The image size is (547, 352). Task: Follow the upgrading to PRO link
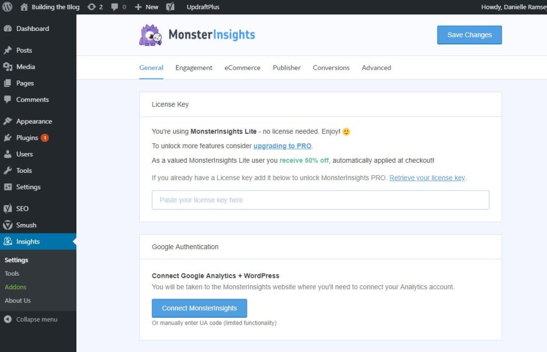coord(282,146)
